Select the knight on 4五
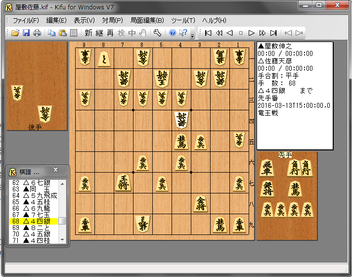352x277 pixels. pos(181,141)
